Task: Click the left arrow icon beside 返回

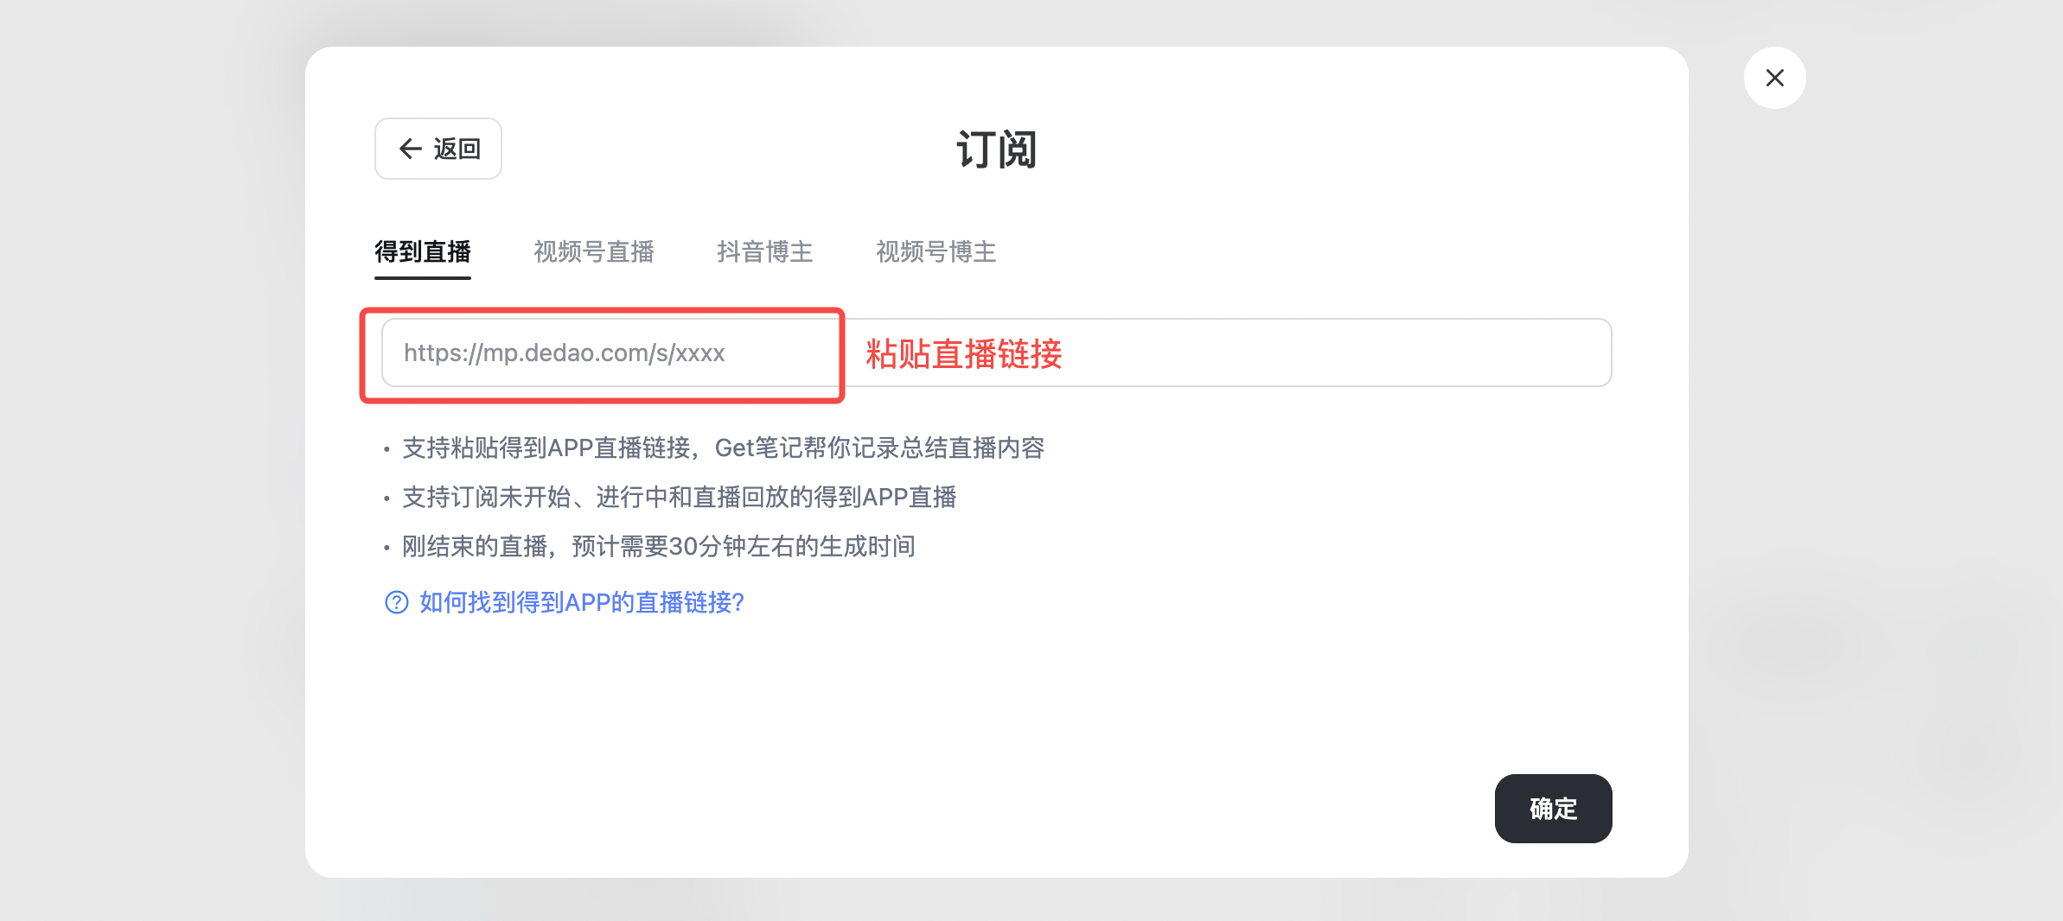Action: coord(410,149)
